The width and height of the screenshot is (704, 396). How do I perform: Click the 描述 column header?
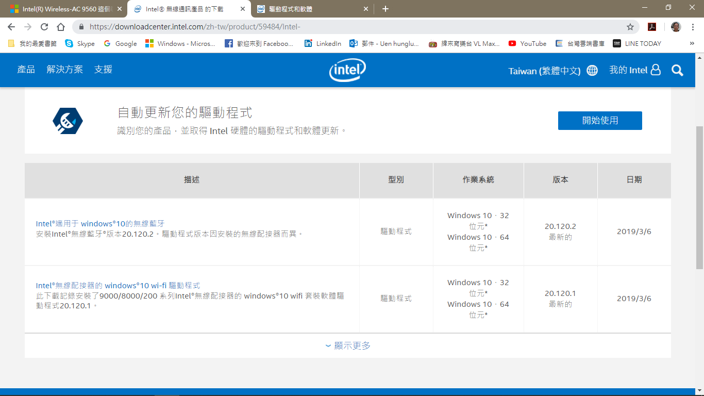point(192,180)
